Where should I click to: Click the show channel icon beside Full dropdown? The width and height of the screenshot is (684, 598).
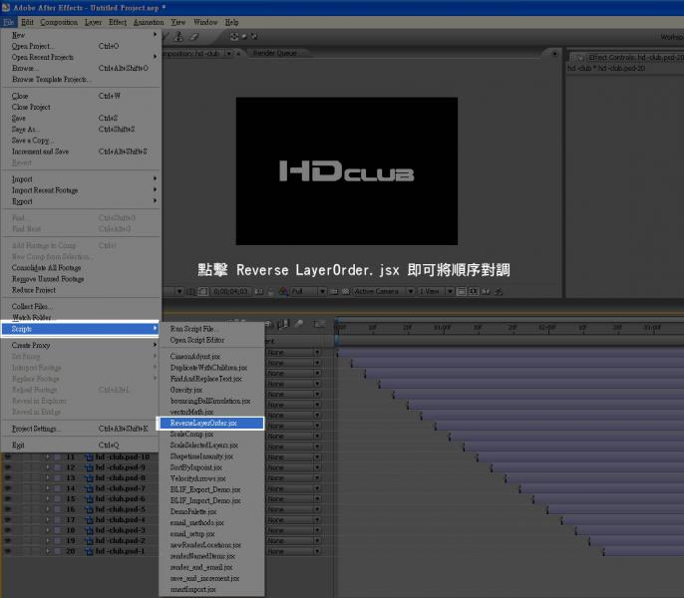(x=283, y=291)
